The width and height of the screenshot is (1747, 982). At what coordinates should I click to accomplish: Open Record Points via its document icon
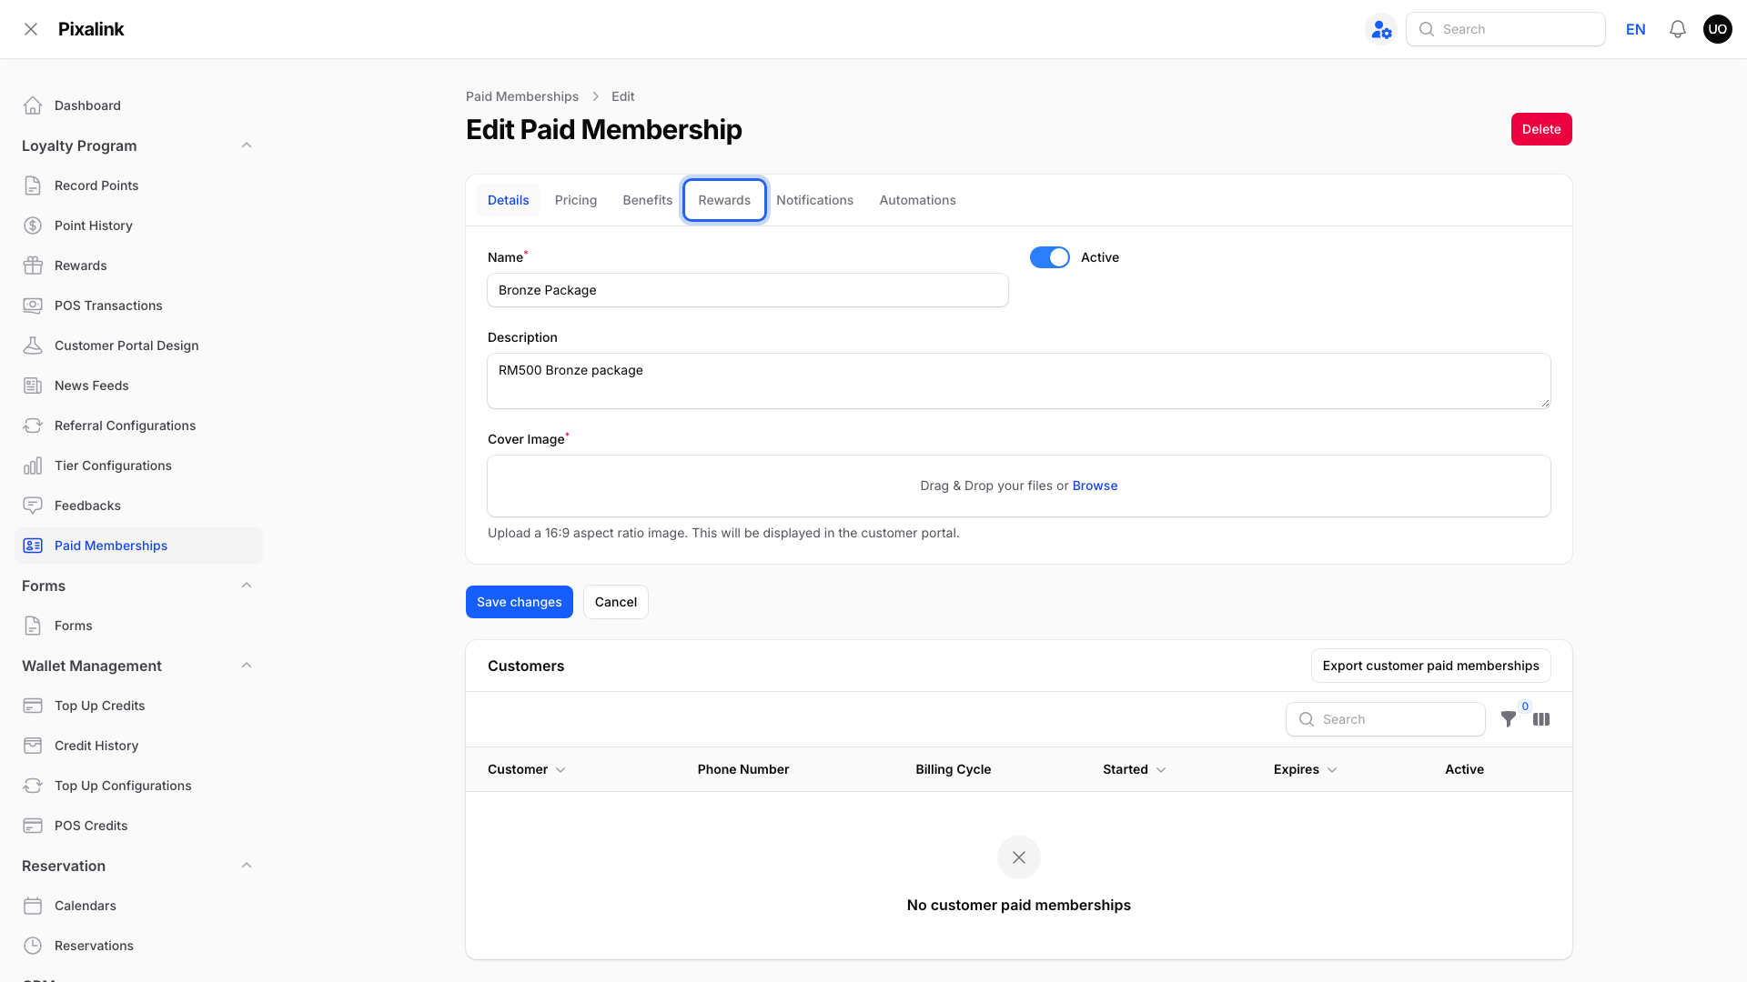[x=33, y=185]
